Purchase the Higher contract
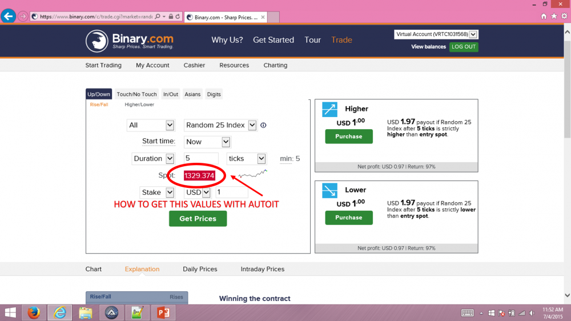The image size is (571, 321). pos(349,137)
